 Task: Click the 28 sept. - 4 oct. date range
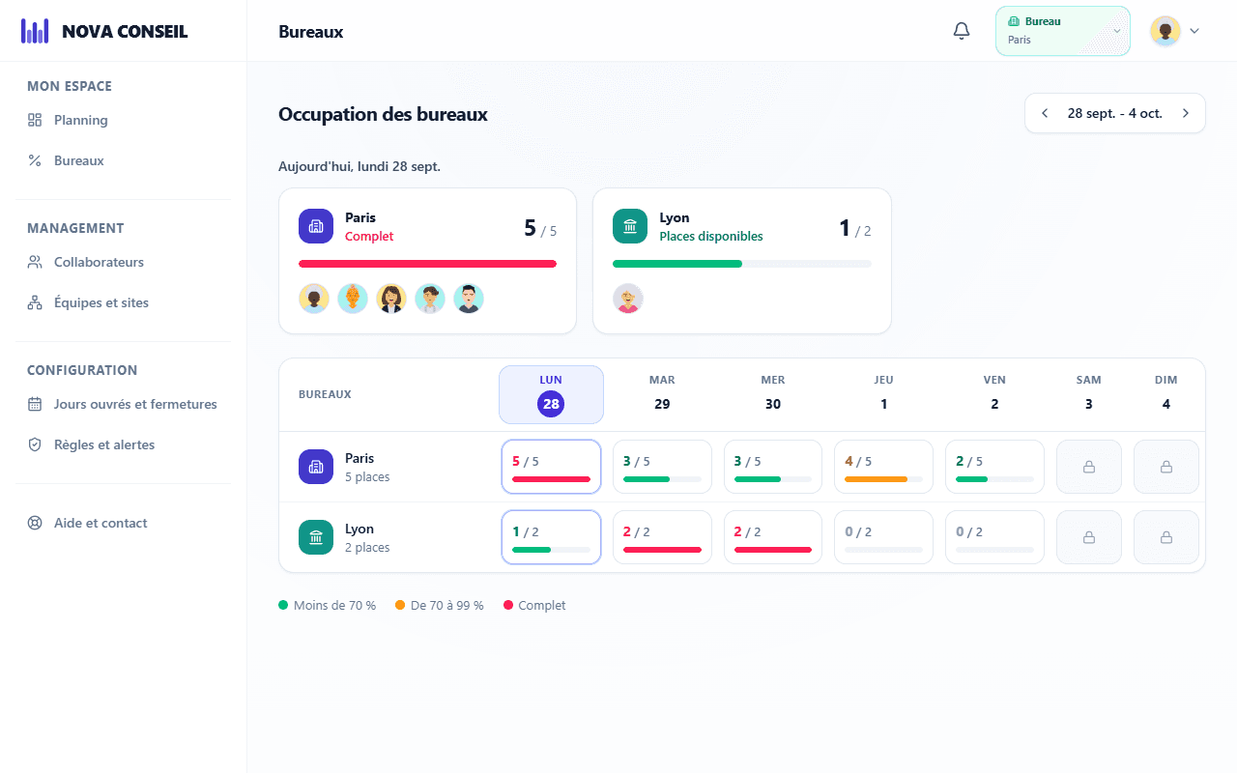[1115, 113]
